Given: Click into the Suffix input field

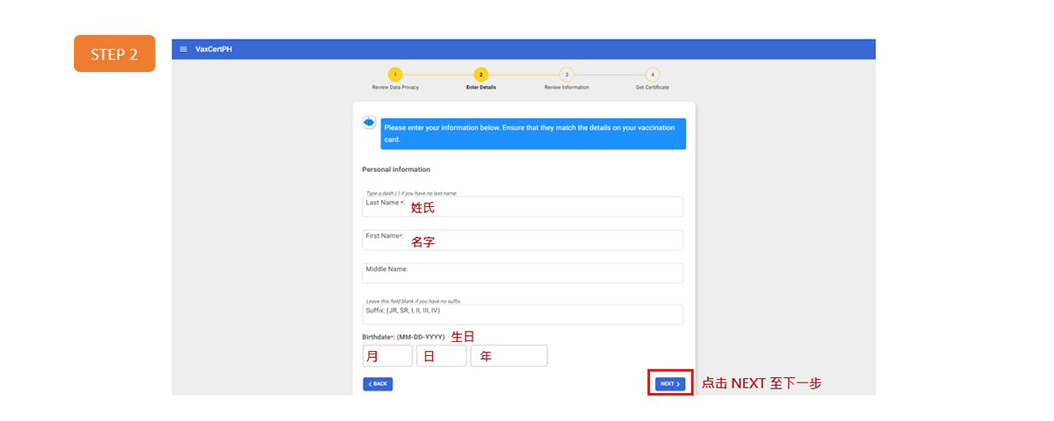Looking at the screenshot, I should pos(523,315).
